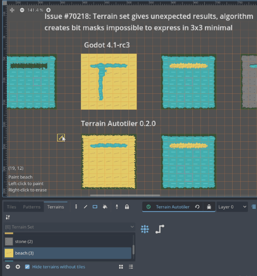Viewport: 257px width, 276px height.
Task: Select Connect mode terrain icon
Action: click(x=145, y=229)
